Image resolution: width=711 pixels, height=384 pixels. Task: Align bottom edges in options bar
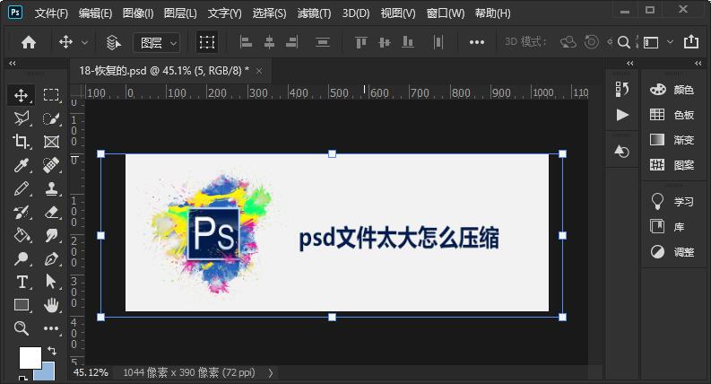click(x=408, y=42)
